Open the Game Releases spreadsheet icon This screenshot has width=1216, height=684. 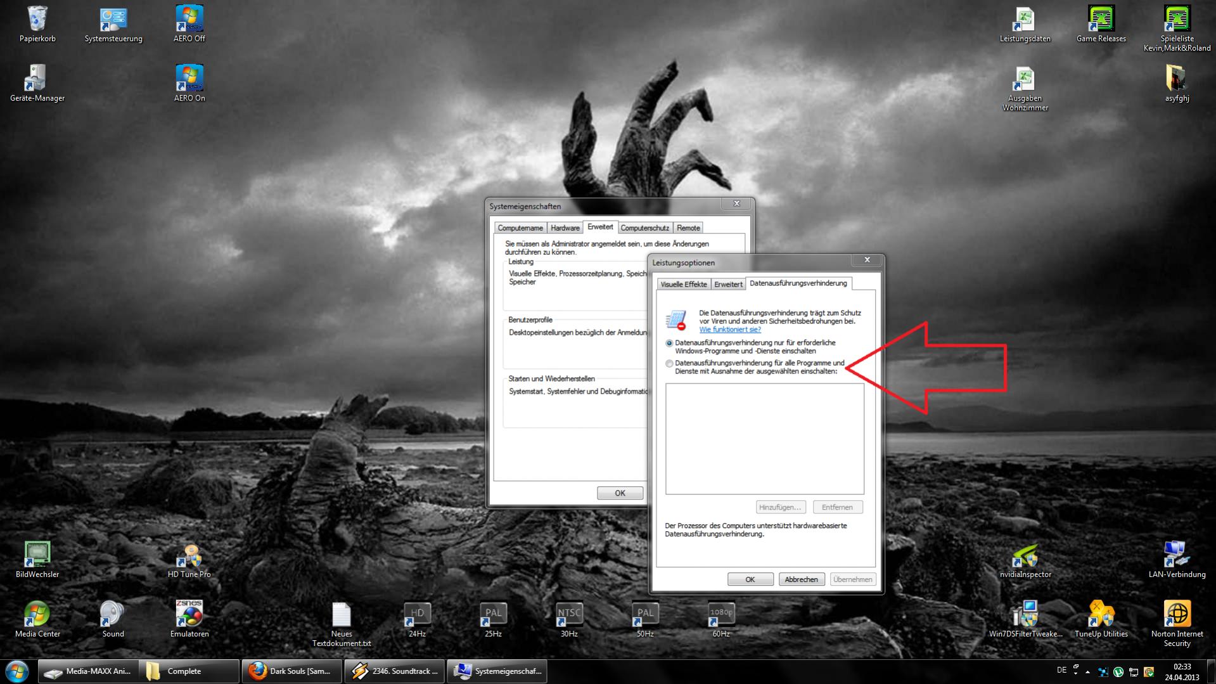1101,24
